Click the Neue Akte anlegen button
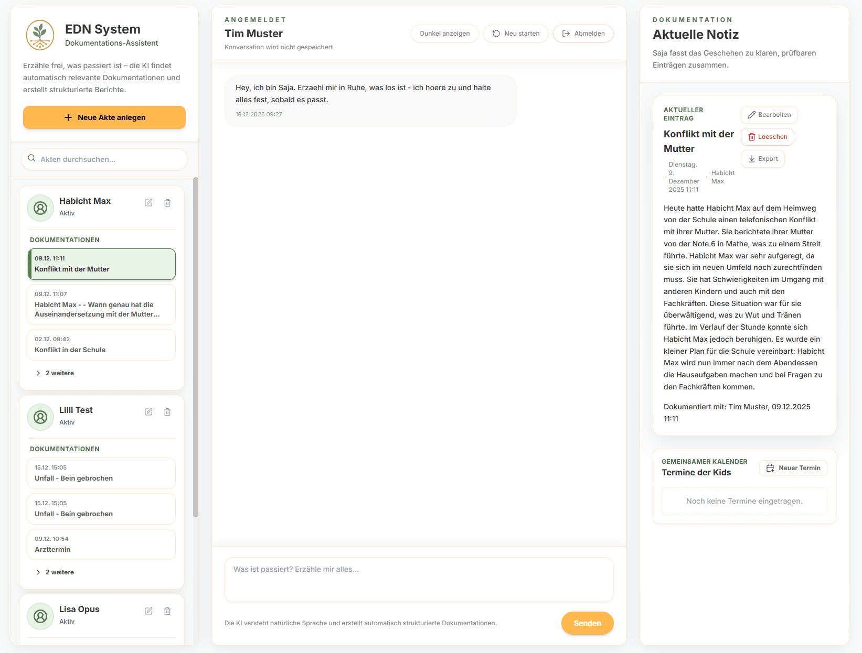Viewport: 862px width, 653px height. pyautogui.click(x=103, y=117)
